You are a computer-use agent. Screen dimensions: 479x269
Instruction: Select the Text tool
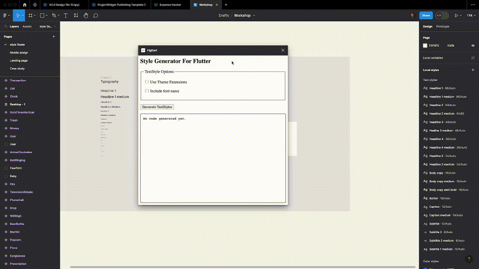[x=65, y=15]
